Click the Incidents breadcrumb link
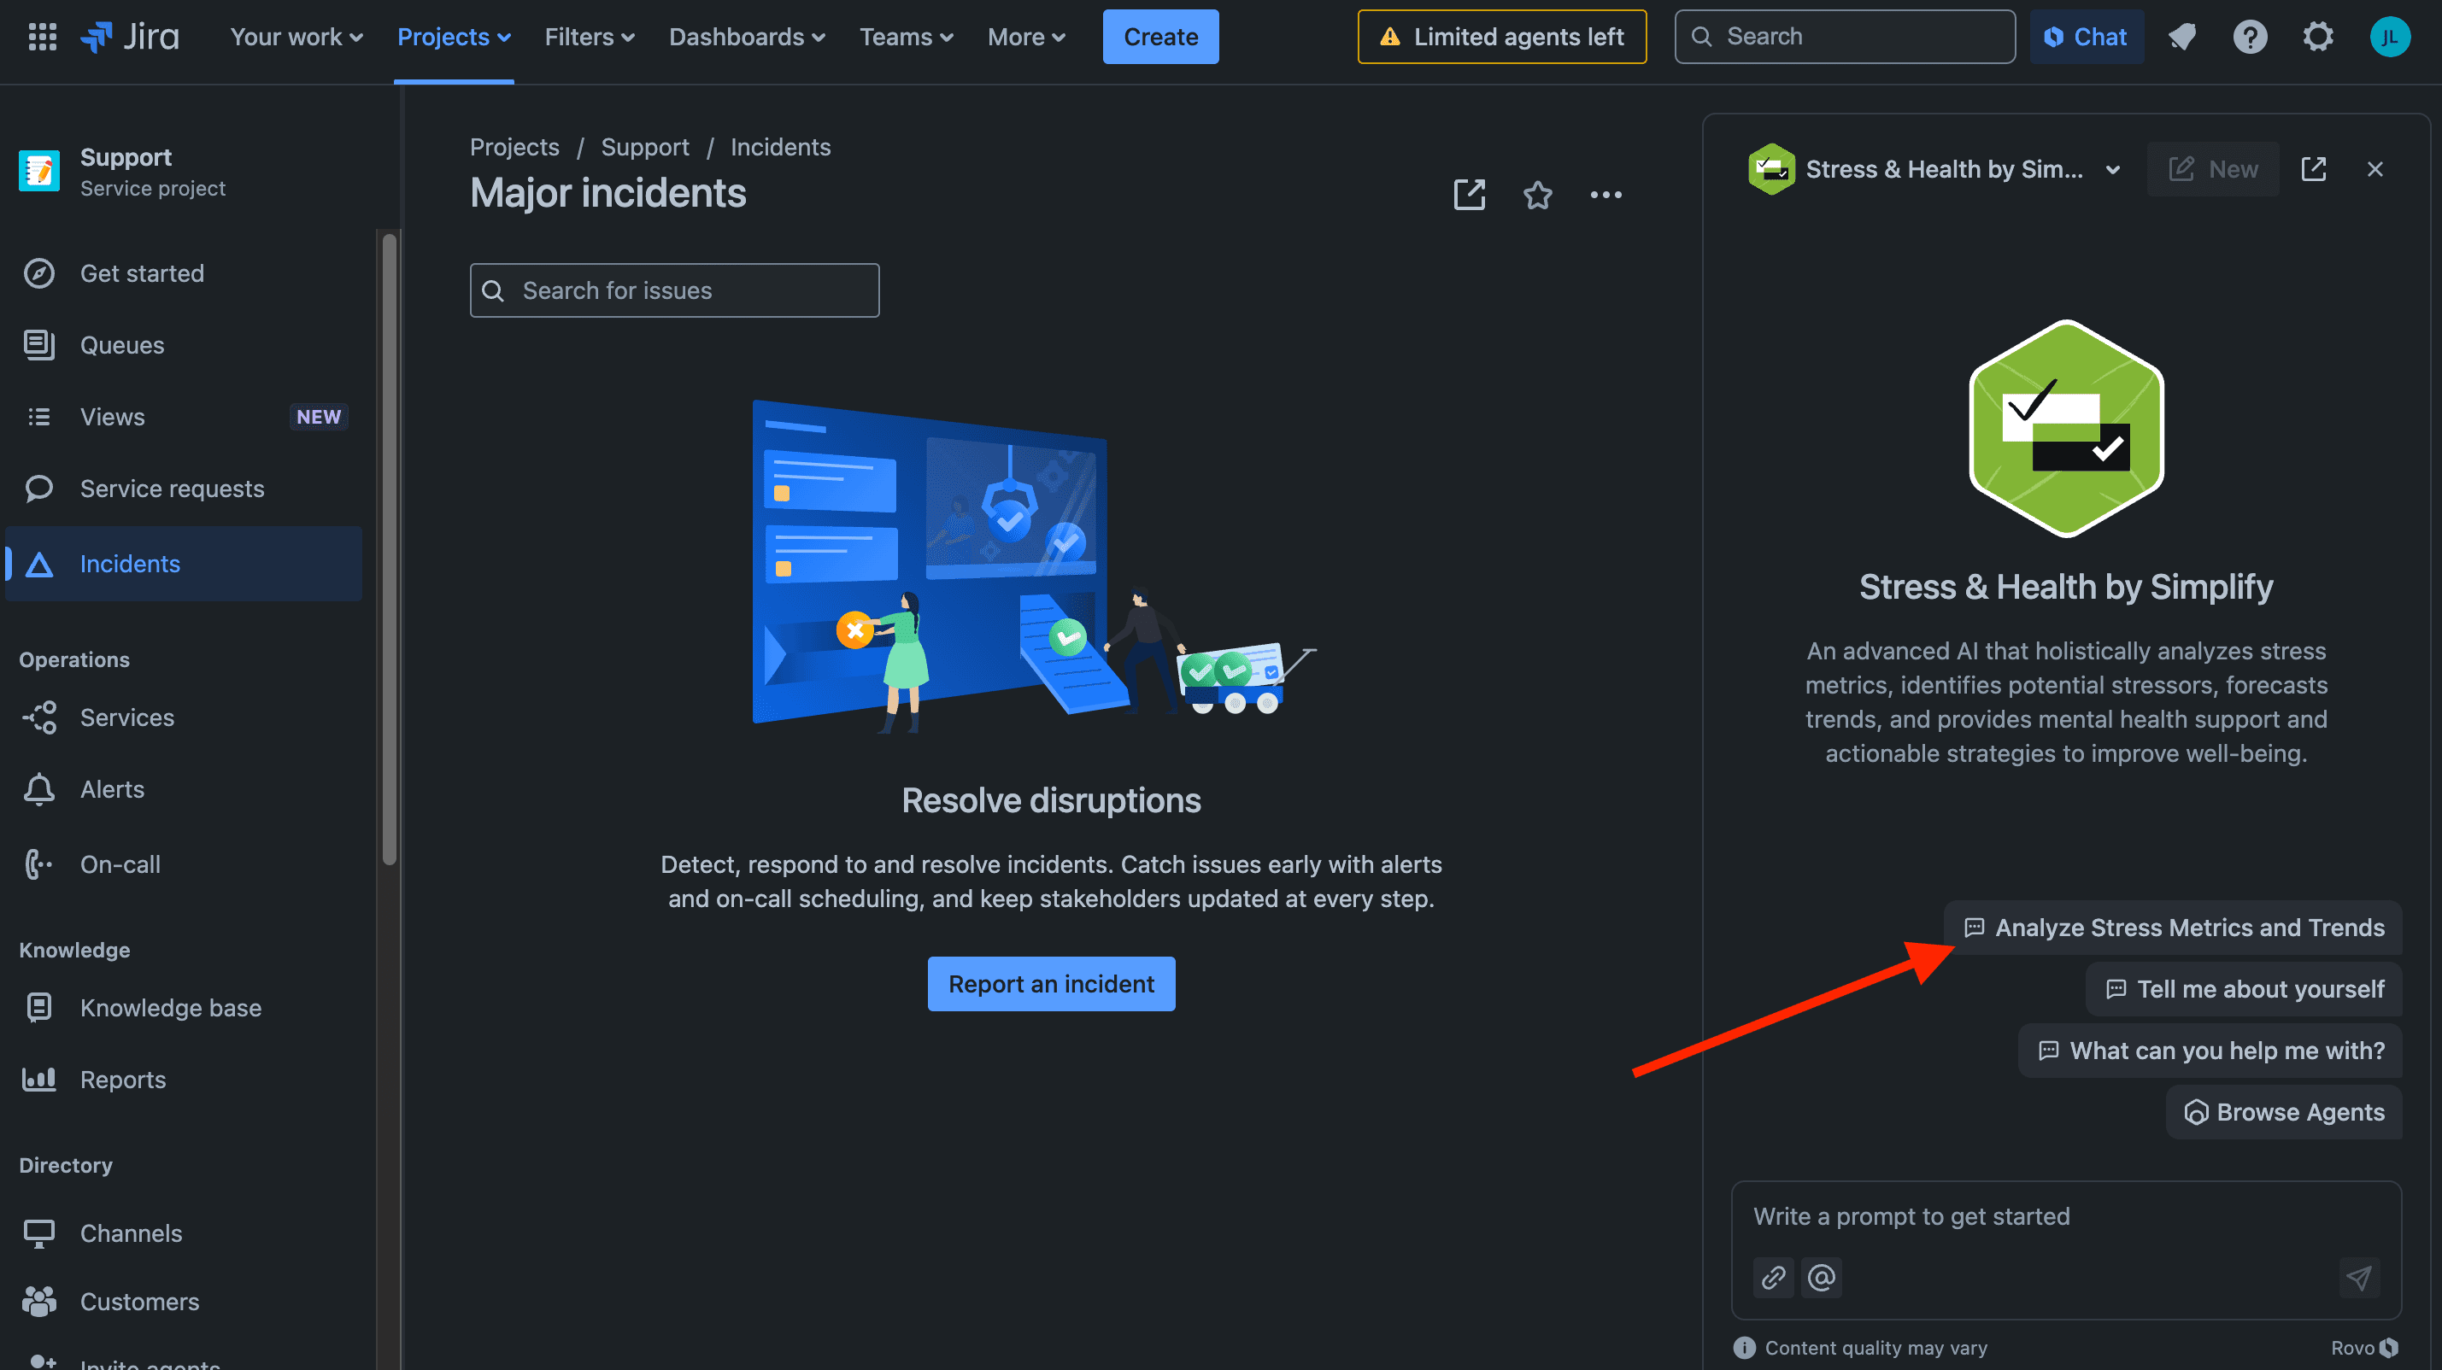The image size is (2442, 1370). 780,147
